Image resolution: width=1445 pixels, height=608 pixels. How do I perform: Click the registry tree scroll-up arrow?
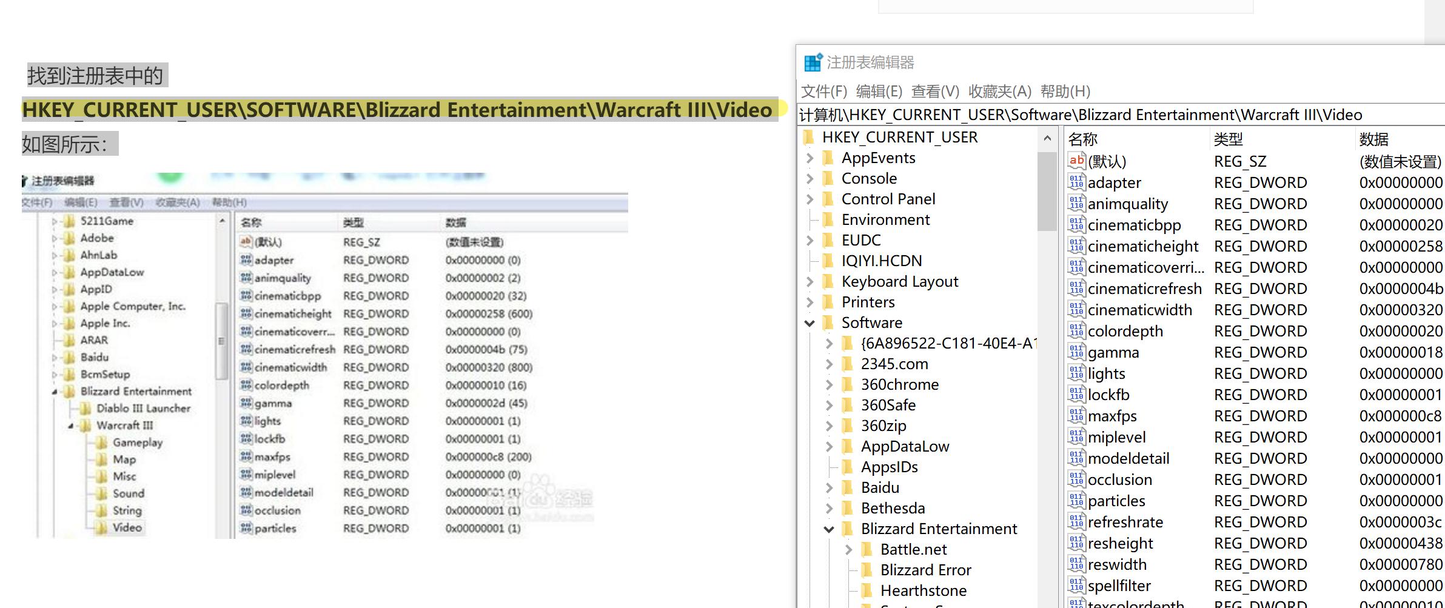pos(1047,139)
